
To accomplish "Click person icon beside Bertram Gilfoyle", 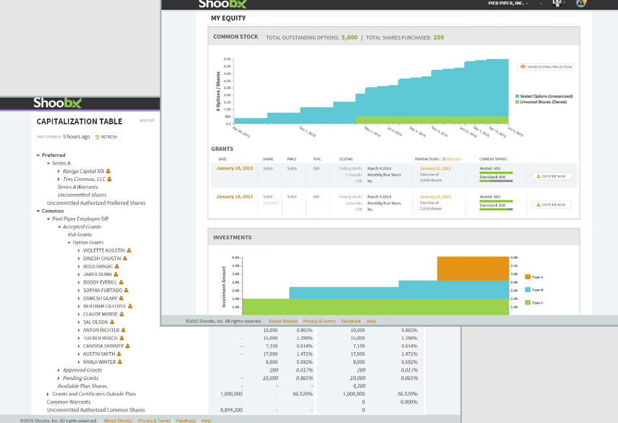I will [130, 306].
